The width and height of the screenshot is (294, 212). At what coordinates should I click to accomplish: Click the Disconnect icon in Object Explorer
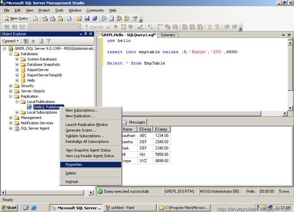(26, 41)
